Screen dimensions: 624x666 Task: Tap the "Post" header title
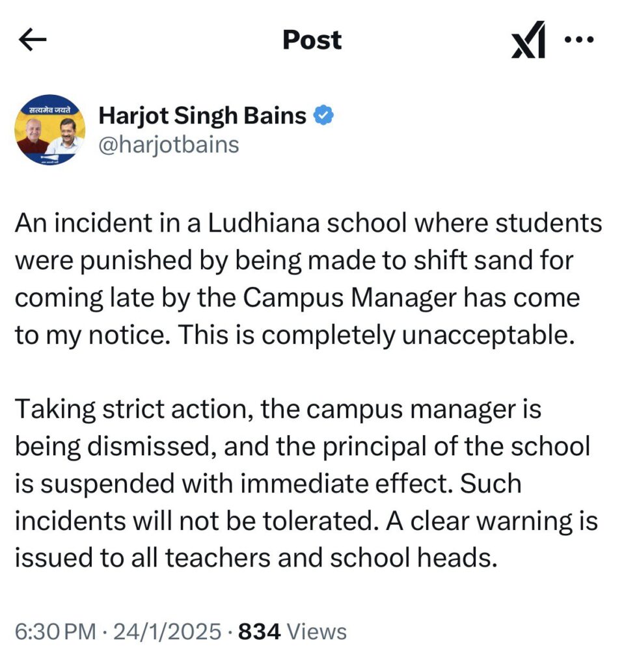point(312,40)
